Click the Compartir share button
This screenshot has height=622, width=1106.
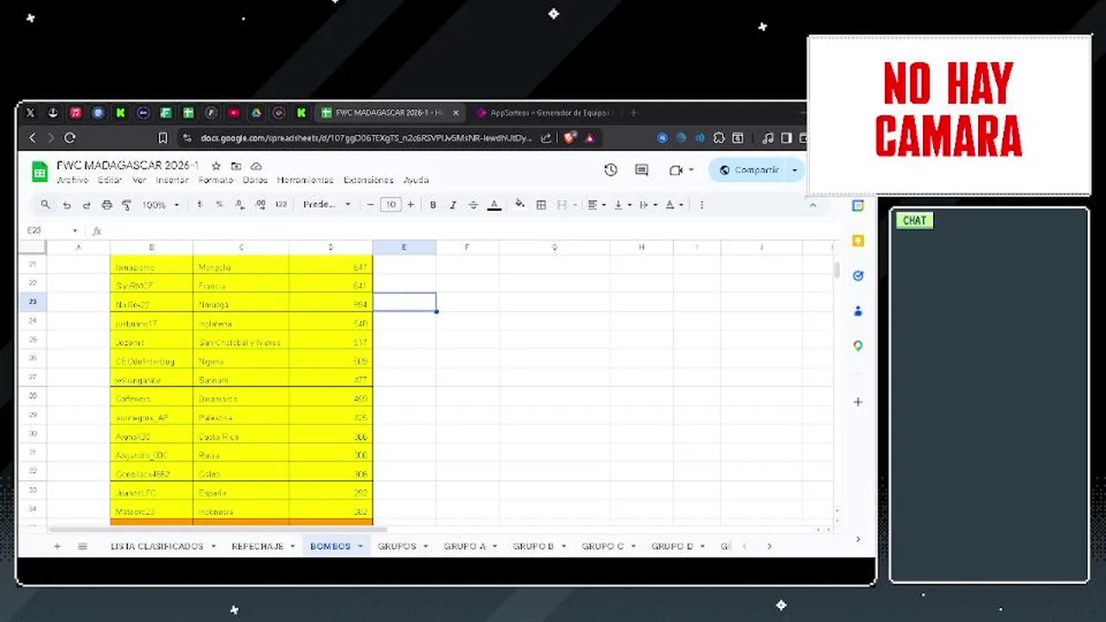pos(748,170)
